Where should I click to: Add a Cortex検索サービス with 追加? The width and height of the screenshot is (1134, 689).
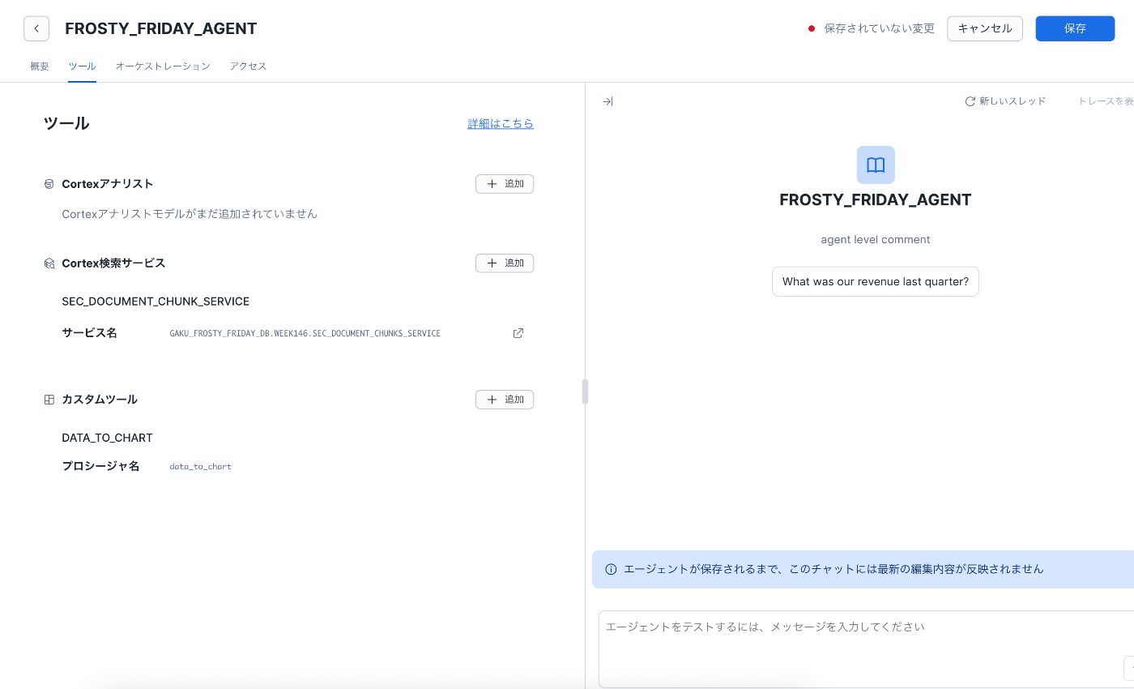[505, 263]
